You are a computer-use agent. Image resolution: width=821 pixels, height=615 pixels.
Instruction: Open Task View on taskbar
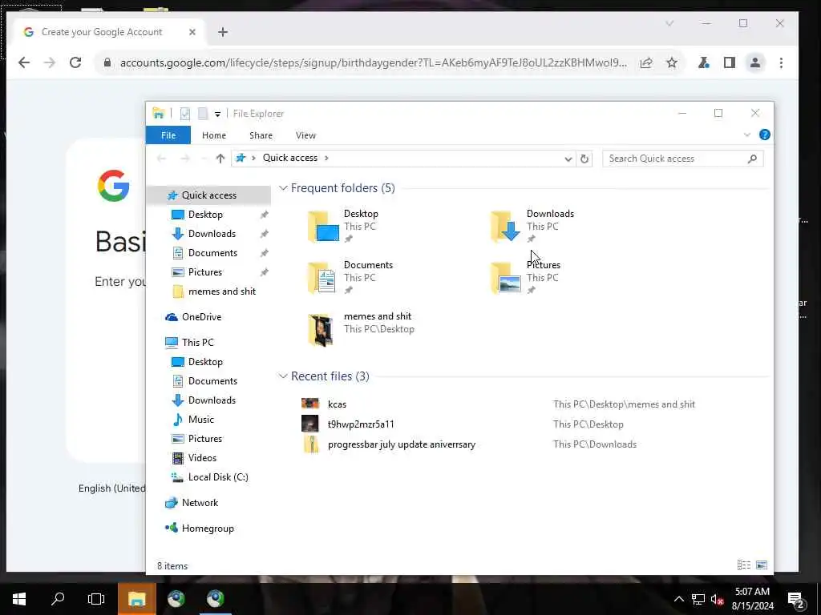tap(96, 599)
